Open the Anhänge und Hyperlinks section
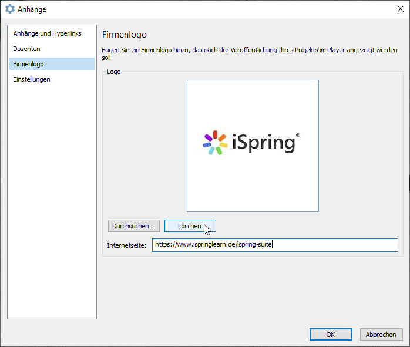The image size is (410, 347). pyautogui.click(x=47, y=33)
